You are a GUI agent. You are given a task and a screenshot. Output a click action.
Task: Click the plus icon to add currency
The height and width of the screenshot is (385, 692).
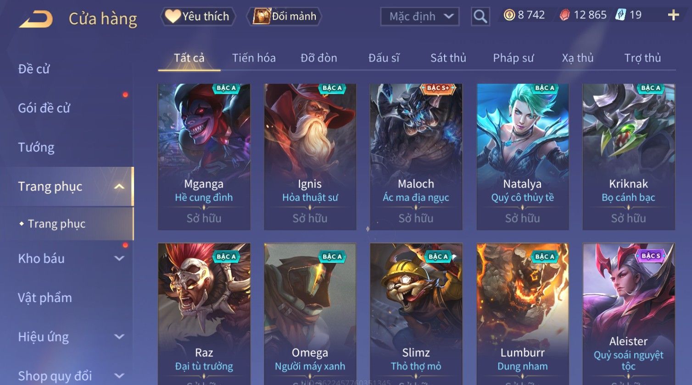coord(673,15)
